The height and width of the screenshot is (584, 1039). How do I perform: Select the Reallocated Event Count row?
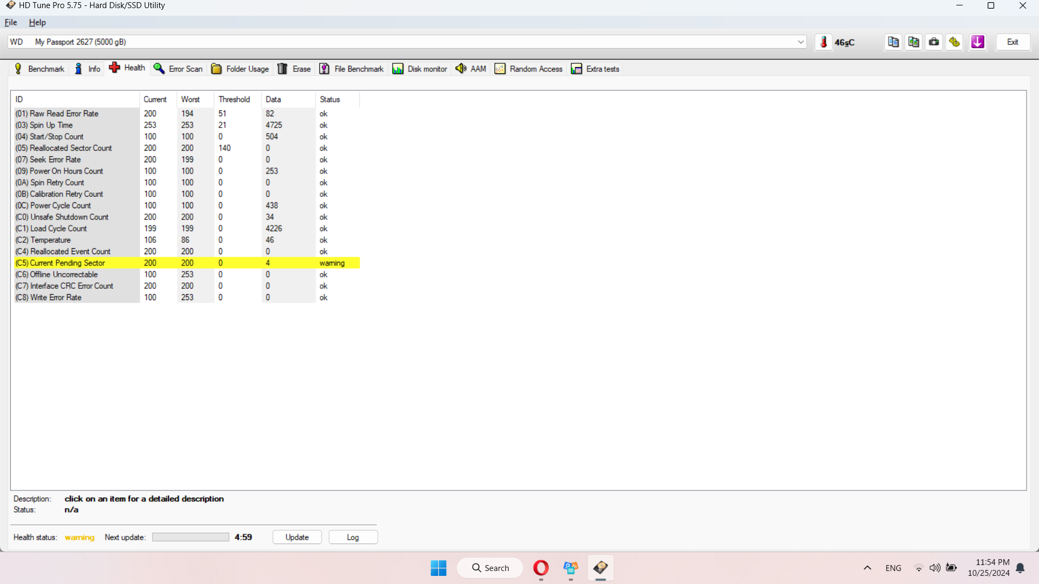pyautogui.click(x=187, y=251)
